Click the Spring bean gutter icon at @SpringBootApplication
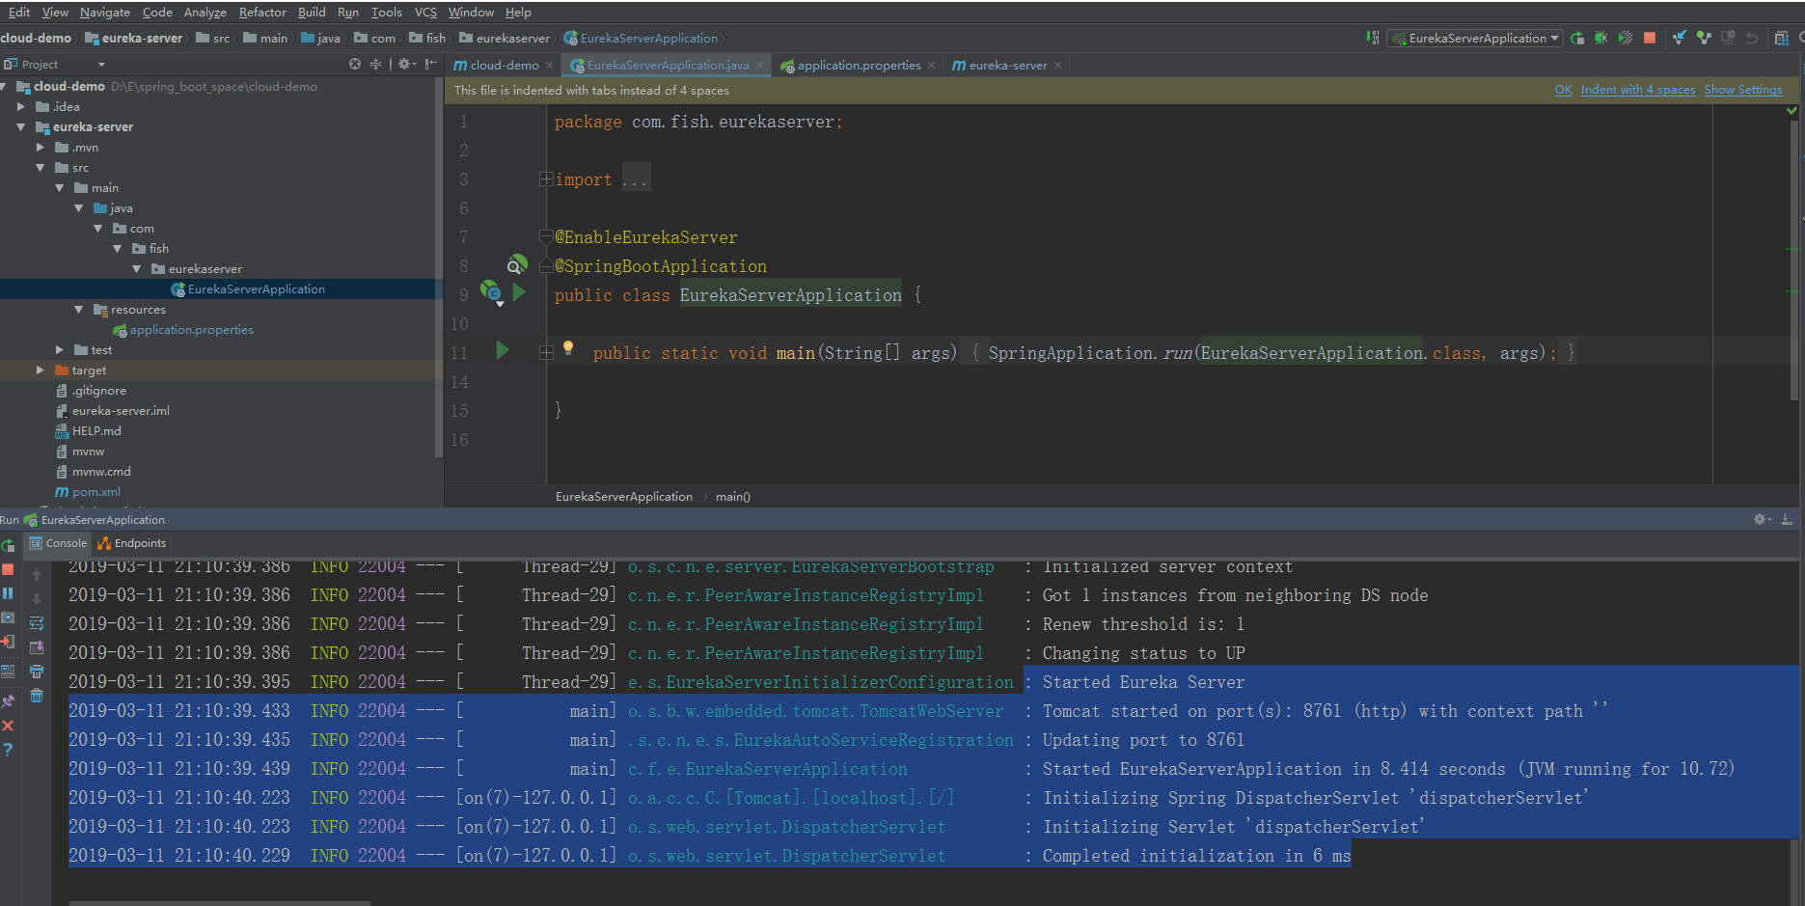 tap(517, 263)
